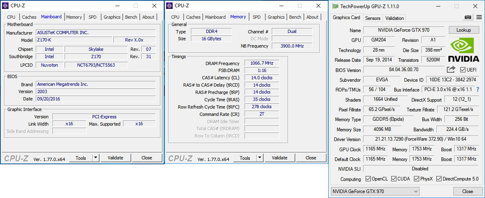
Task: Open the Memory tab in the Mainboard window
Action: pos(74,17)
